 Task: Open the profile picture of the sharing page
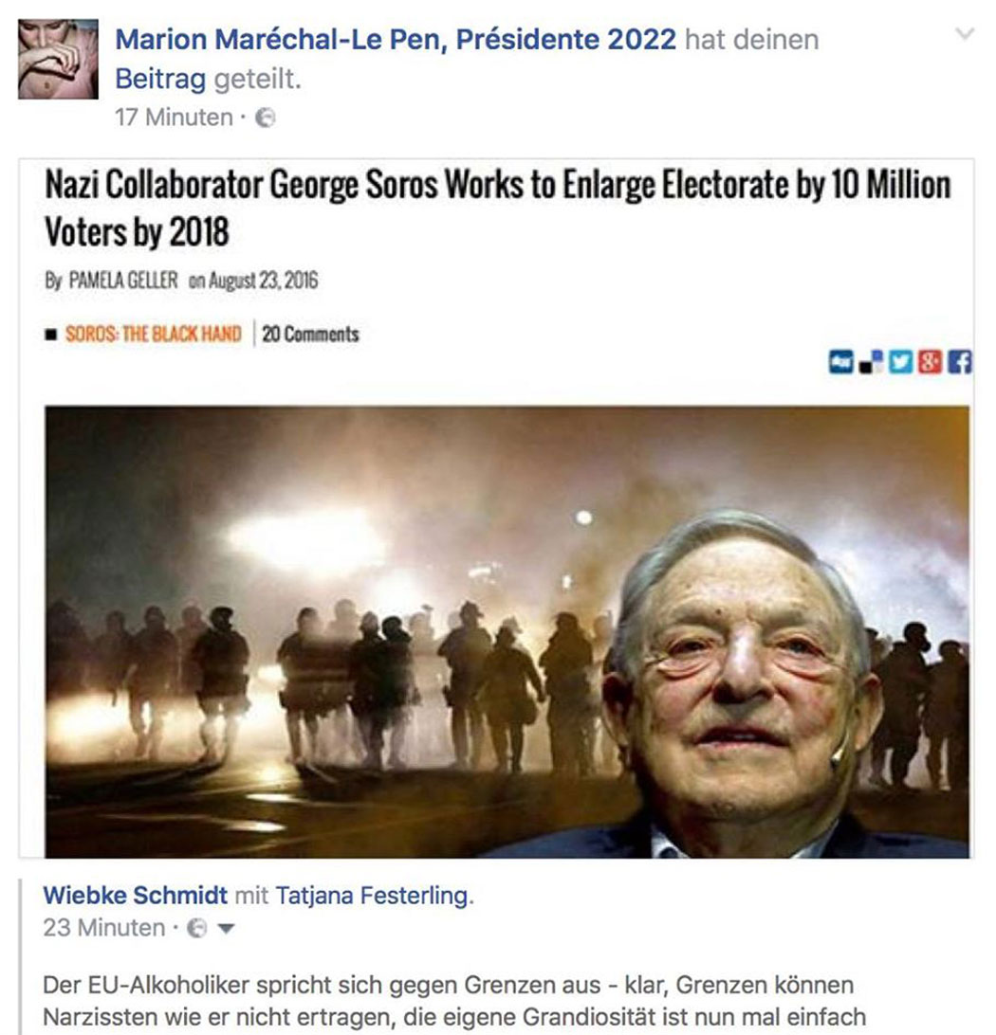(58, 60)
